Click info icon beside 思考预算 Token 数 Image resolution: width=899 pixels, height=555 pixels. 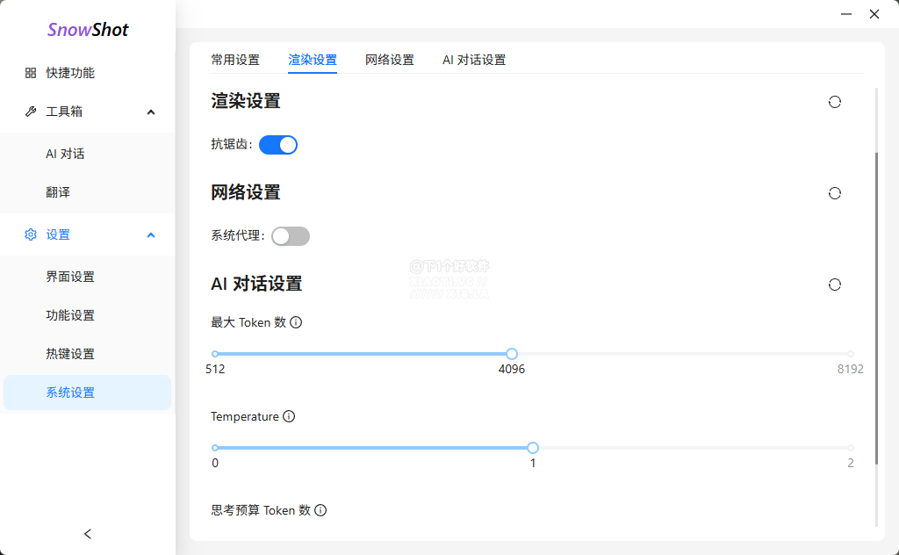pos(320,510)
